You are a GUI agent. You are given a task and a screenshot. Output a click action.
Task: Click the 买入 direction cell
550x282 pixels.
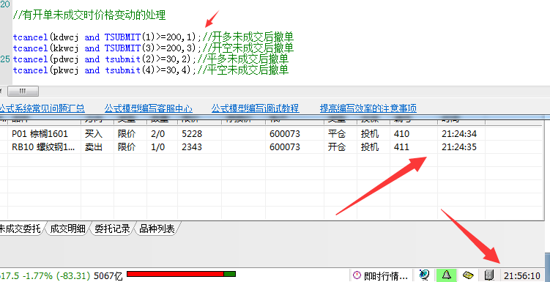pyautogui.click(x=97, y=133)
